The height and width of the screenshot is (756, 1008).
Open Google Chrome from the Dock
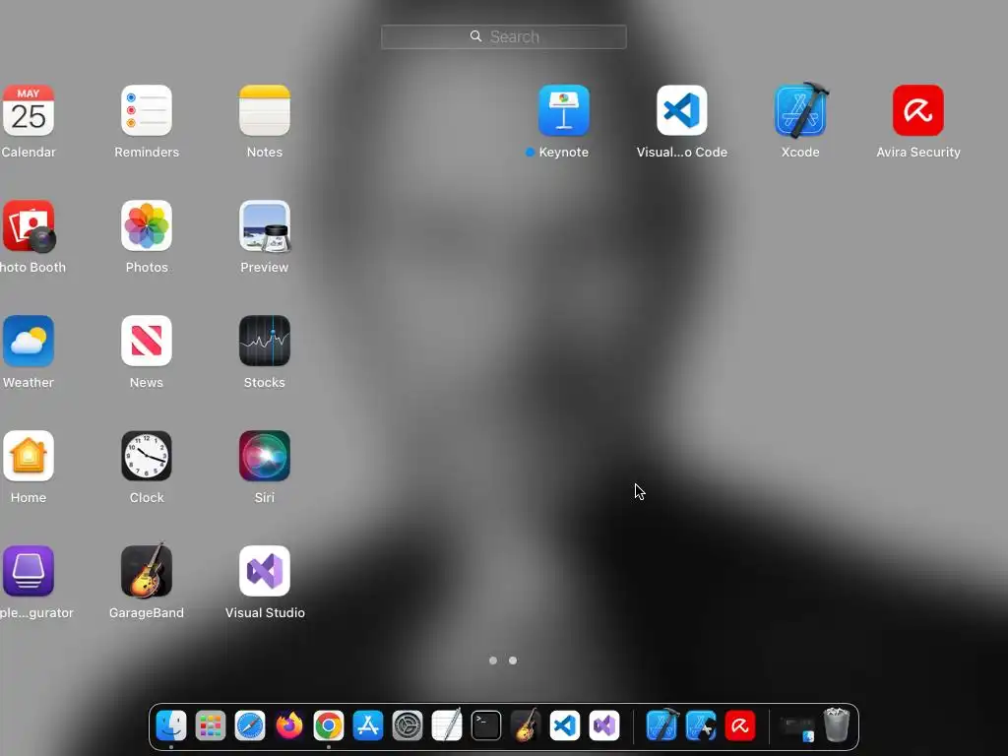[x=329, y=725]
